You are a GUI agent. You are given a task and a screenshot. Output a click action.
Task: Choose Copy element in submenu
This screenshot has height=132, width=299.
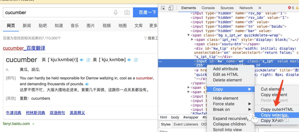tap(274, 95)
